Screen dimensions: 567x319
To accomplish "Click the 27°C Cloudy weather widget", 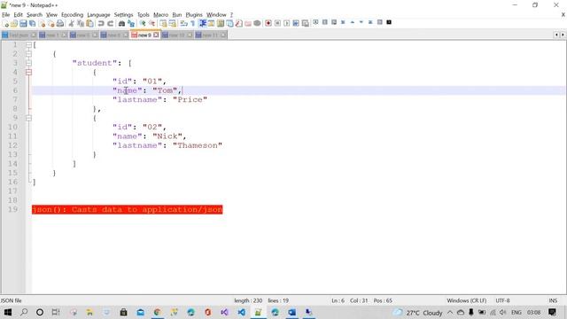I will click(418, 313).
